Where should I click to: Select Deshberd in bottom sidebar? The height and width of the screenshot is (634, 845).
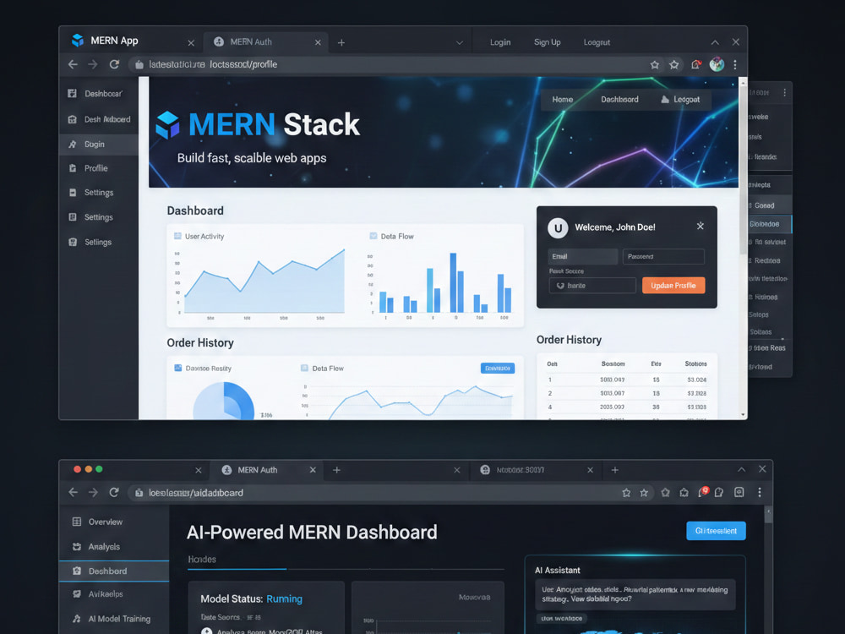pos(114,571)
